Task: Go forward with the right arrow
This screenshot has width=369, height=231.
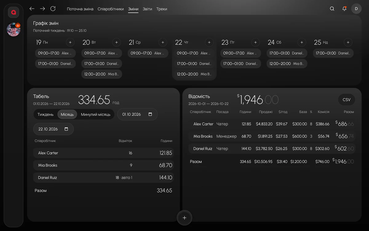Action: point(42,9)
